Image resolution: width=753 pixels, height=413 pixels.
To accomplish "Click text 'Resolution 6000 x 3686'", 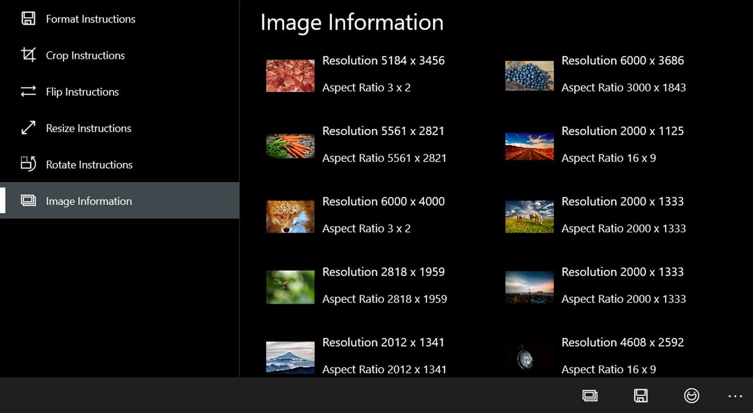I will click(622, 61).
